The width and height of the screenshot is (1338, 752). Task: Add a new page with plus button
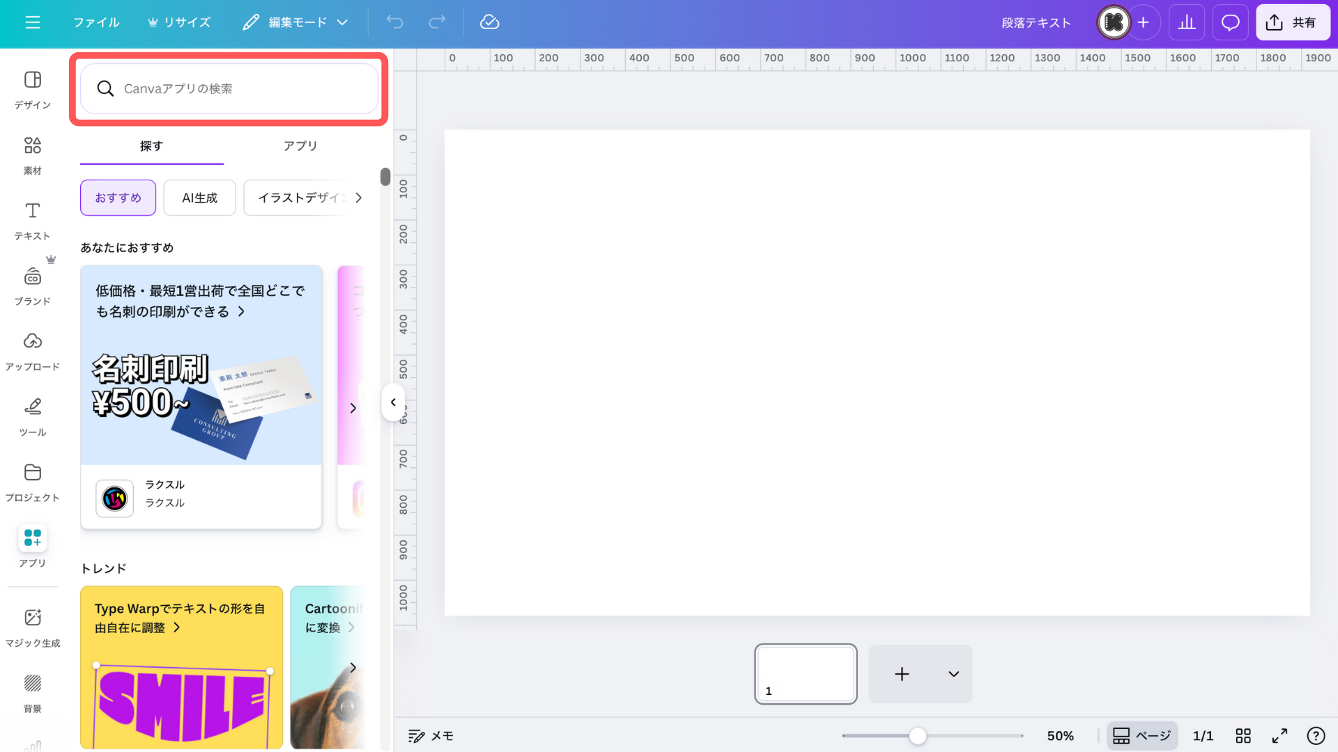(x=902, y=674)
